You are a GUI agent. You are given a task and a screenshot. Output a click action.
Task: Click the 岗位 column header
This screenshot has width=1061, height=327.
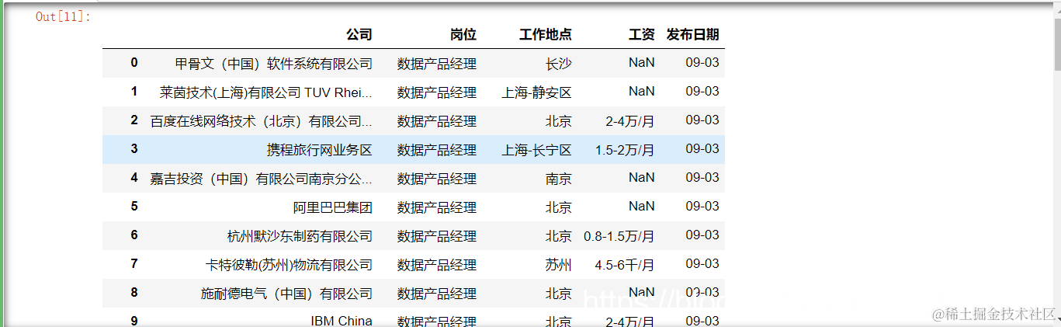(x=463, y=34)
